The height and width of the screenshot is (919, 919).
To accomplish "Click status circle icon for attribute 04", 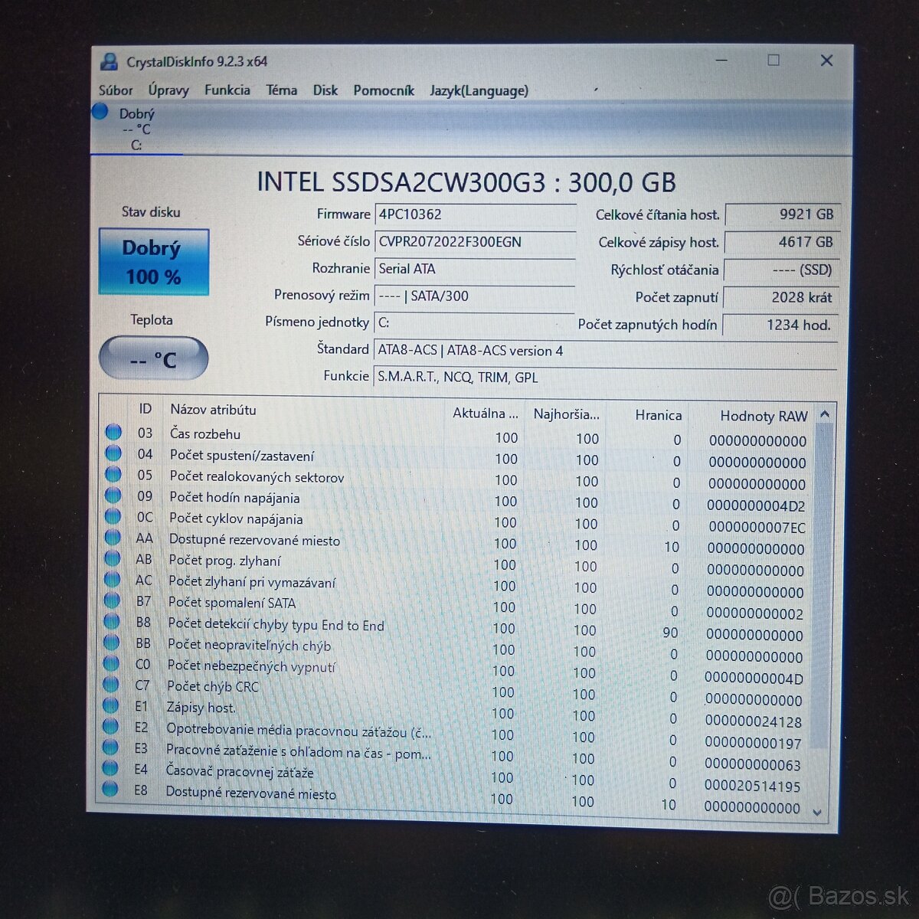I will point(113,453).
